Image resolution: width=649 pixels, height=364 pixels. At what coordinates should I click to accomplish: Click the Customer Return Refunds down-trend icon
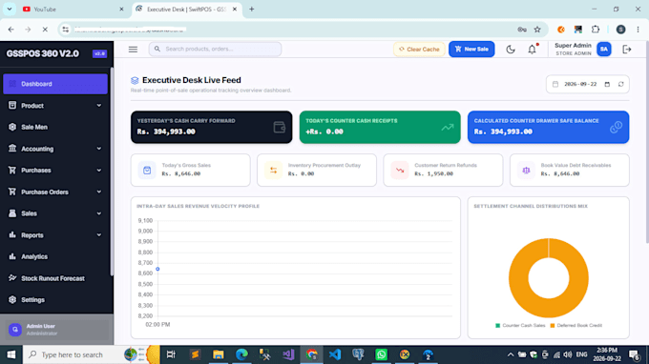(x=400, y=171)
